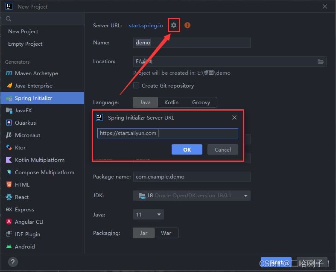Open start.spring.io link

pos(146,26)
